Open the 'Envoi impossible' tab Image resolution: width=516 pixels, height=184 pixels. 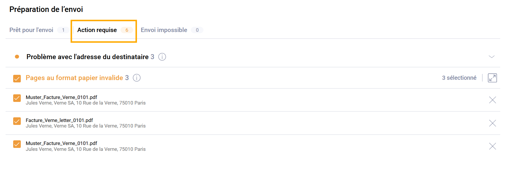tap(164, 30)
